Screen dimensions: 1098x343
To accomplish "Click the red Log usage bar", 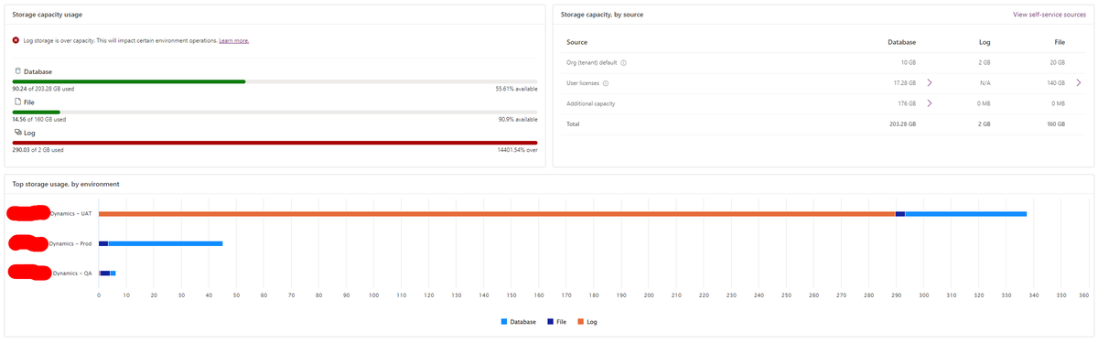I will tap(274, 143).
